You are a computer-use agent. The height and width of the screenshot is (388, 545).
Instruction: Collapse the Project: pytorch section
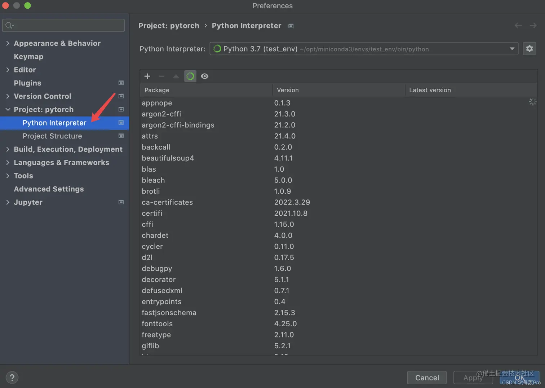tap(8, 109)
